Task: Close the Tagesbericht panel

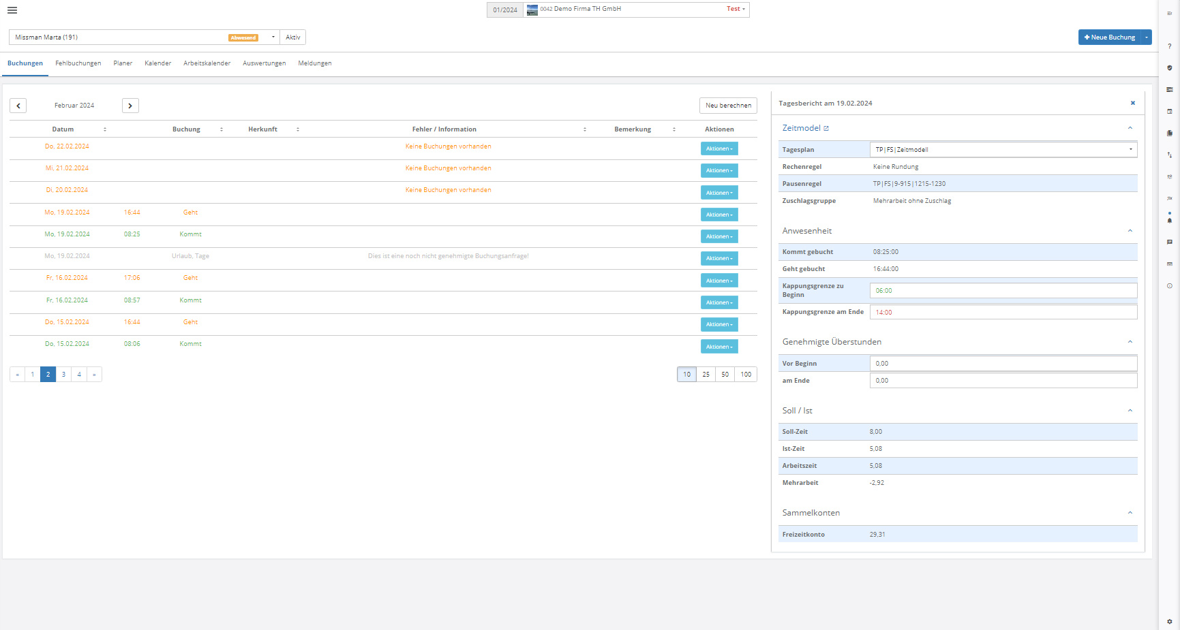Action: point(1132,104)
